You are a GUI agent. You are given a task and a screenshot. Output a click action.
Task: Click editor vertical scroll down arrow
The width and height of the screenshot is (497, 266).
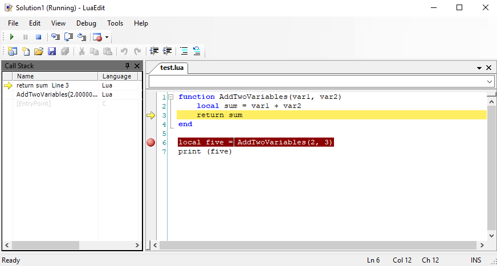click(491, 236)
